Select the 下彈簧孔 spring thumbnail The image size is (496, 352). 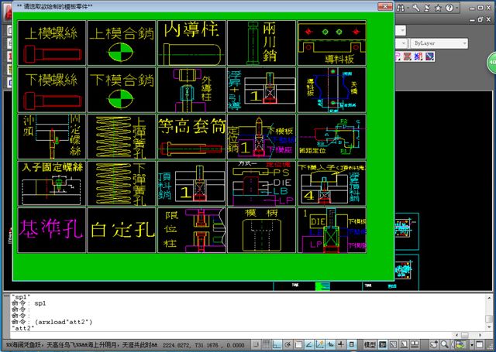tap(122, 183)
